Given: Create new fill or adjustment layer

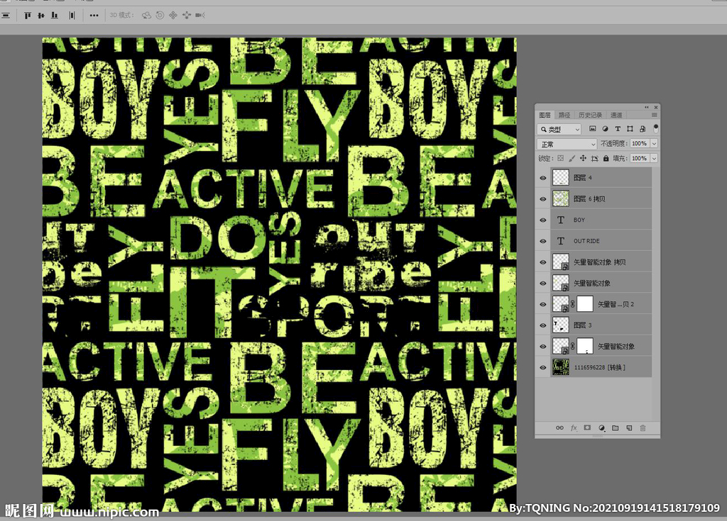Looking at the screenshot, I should [601, 428].
